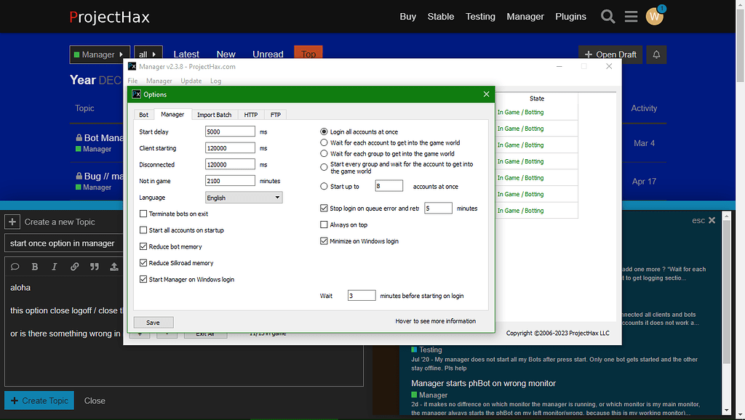Open the Language dropdown showing English
745x420 pixels.
click(x=243, y=197)
